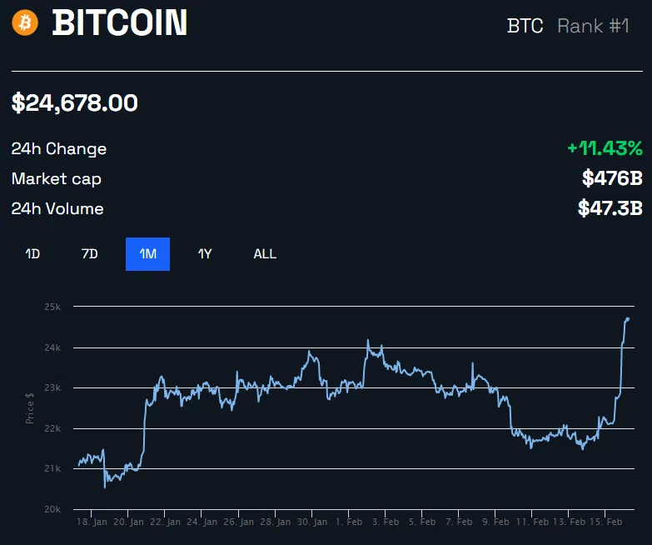The image size is (652, 545).
Task: Click the BTC ticker label
Action: (525, 26)
